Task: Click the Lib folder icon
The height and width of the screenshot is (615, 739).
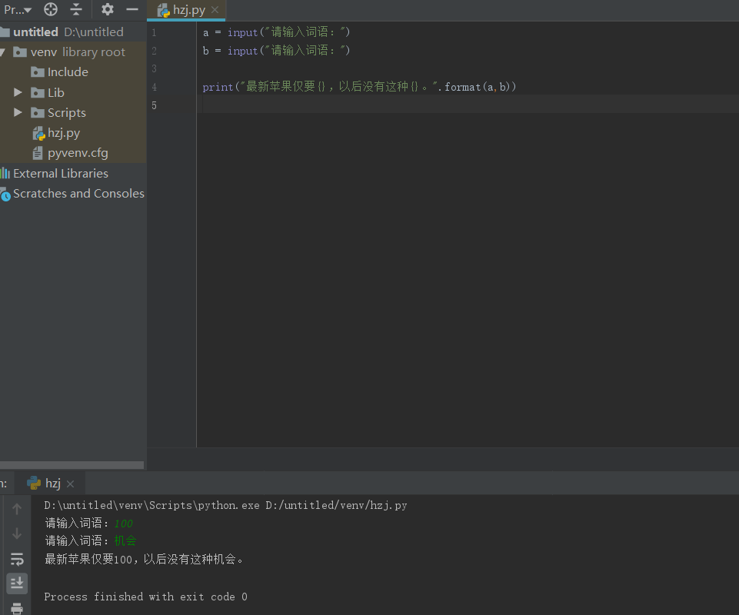Action: click(37, 92)
